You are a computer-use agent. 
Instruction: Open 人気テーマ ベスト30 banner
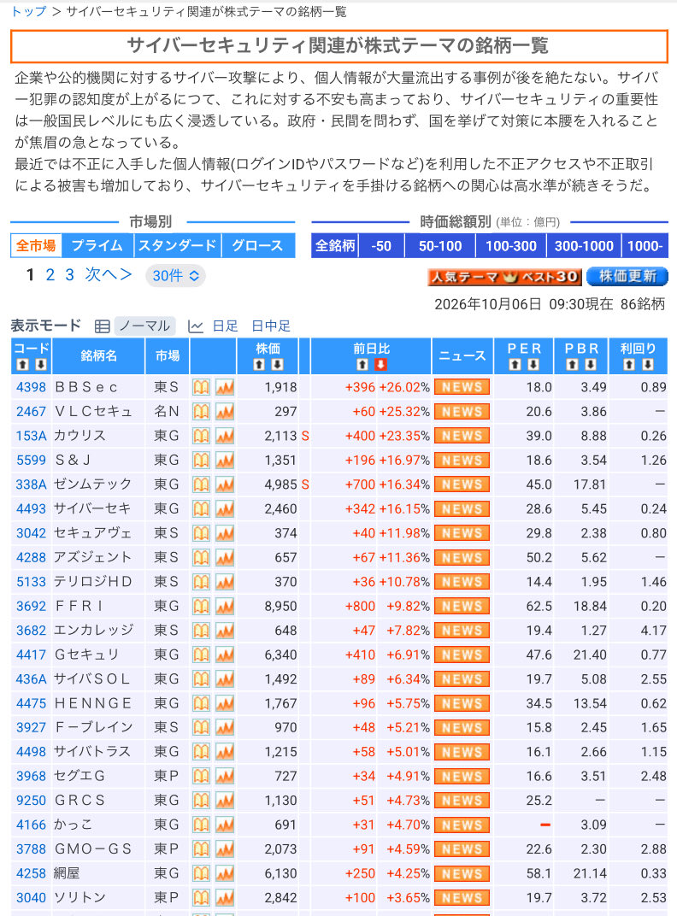tap(504, 277)
